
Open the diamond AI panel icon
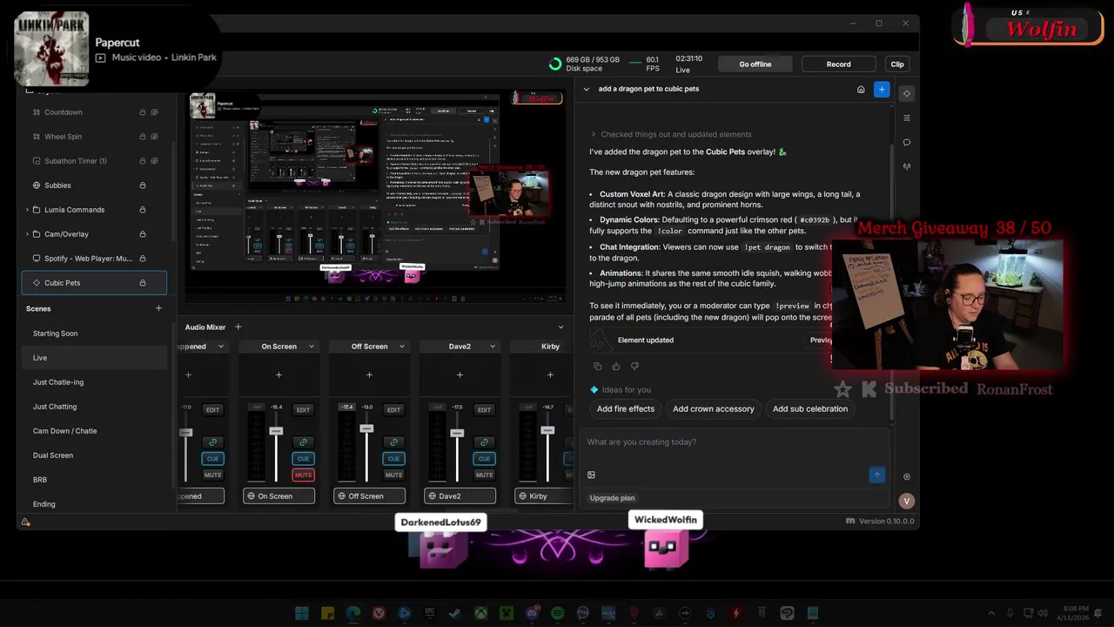(907, 93)
